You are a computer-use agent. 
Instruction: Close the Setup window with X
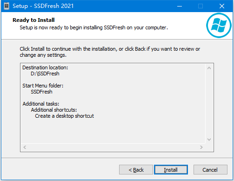[222, 6]
